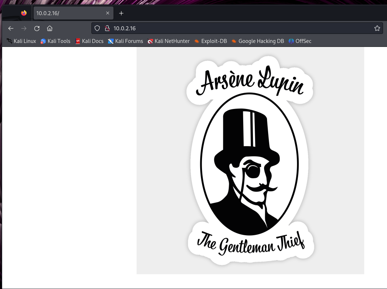Image resolution: width=387 pixels, height=289 pixels.
Task: Open the Google Hacking DB bookmark
Action: 258,41
